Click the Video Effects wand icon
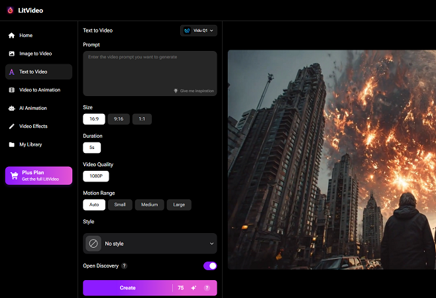 point(11,126)
